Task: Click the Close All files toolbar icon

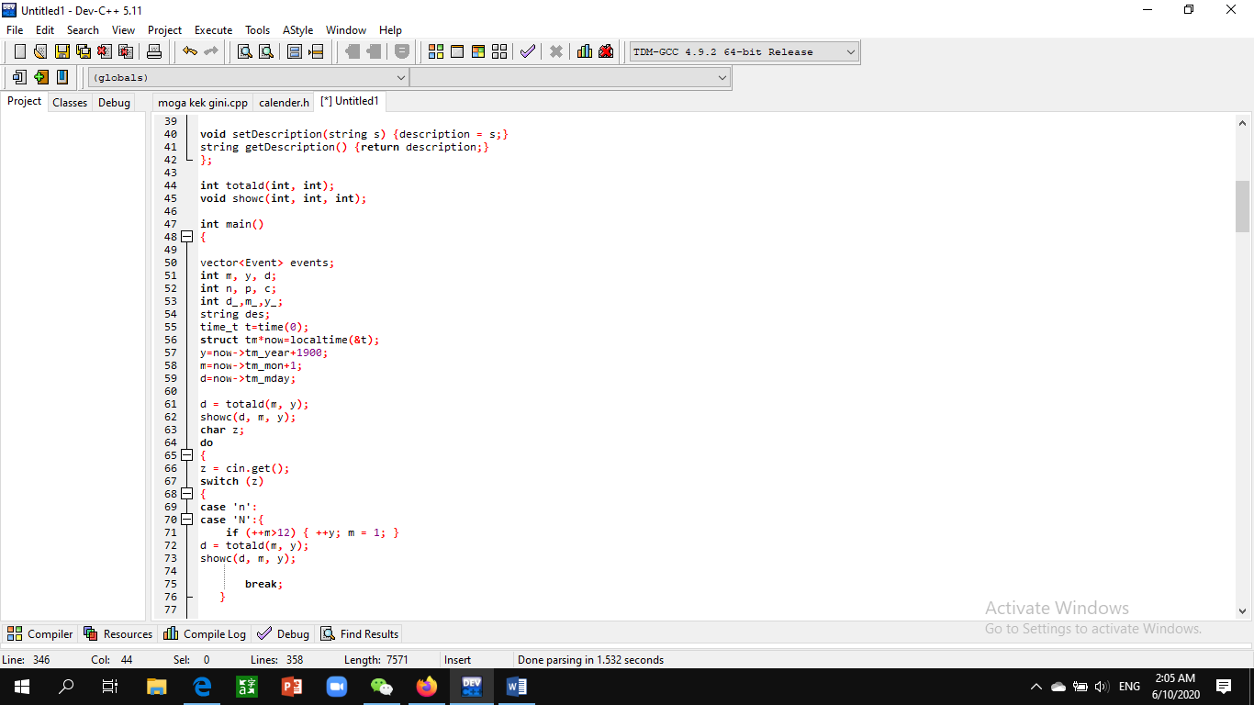Action: pyautogui.click(x=125, y=51)
